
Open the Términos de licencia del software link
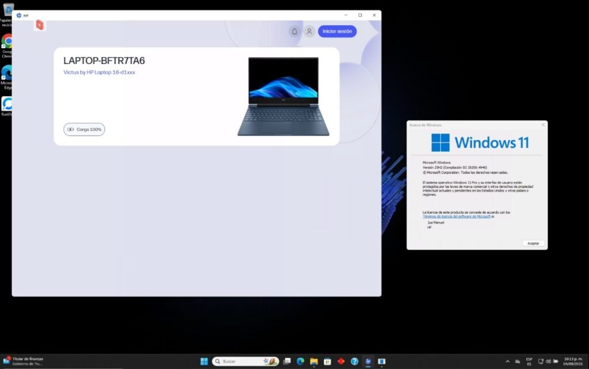coord(457,217)
